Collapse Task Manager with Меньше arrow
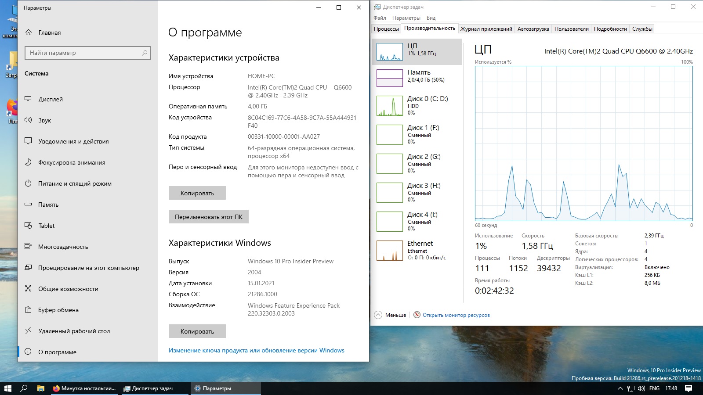 pos(378,315)
